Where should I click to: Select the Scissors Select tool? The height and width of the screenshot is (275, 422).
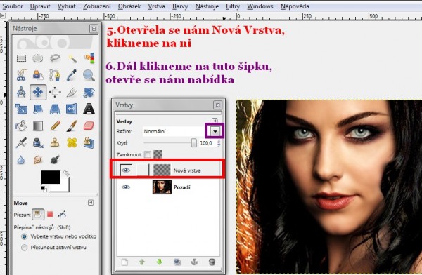click(21, 75)
